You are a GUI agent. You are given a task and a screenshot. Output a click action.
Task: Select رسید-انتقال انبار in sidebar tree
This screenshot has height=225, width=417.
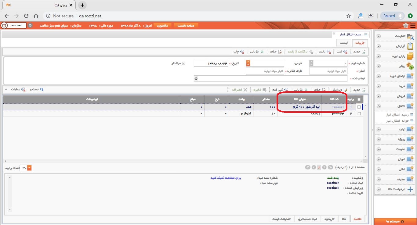pos(397,115)
